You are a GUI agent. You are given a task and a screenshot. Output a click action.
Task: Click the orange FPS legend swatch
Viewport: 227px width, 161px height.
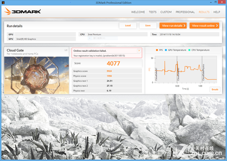[x=157, y=50]
